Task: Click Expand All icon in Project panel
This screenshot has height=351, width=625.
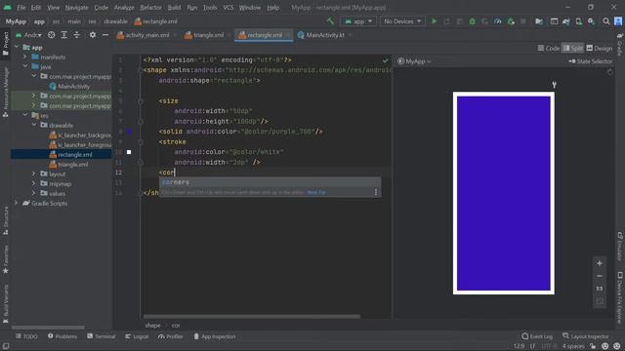Action: pyautogui.click(x=64, y=35)
